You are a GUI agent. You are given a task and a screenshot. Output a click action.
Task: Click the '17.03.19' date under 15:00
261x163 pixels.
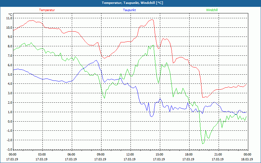pyautogui.click(x=159, y=159)
